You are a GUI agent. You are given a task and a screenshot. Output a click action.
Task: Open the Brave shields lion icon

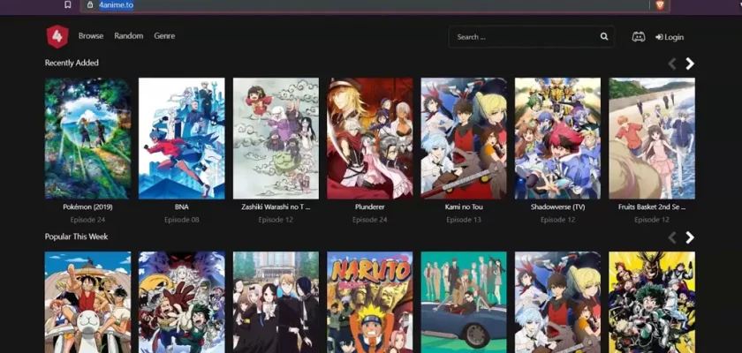click(x=660, y=4)
